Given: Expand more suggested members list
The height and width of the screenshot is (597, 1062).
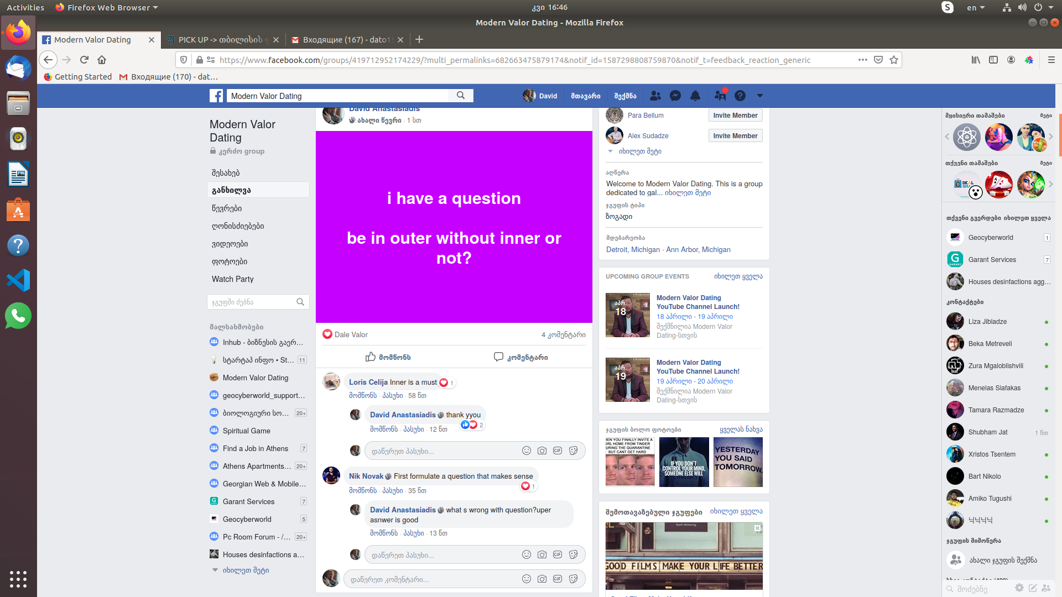Looking at the screenshot, I should (x=639, y=151).
